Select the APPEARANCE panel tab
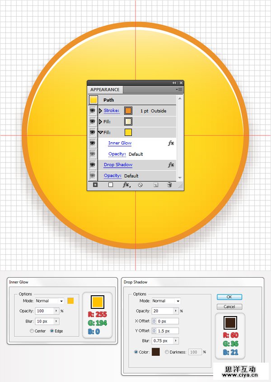Viewport: 271px width, 382px height. [105, 90]
